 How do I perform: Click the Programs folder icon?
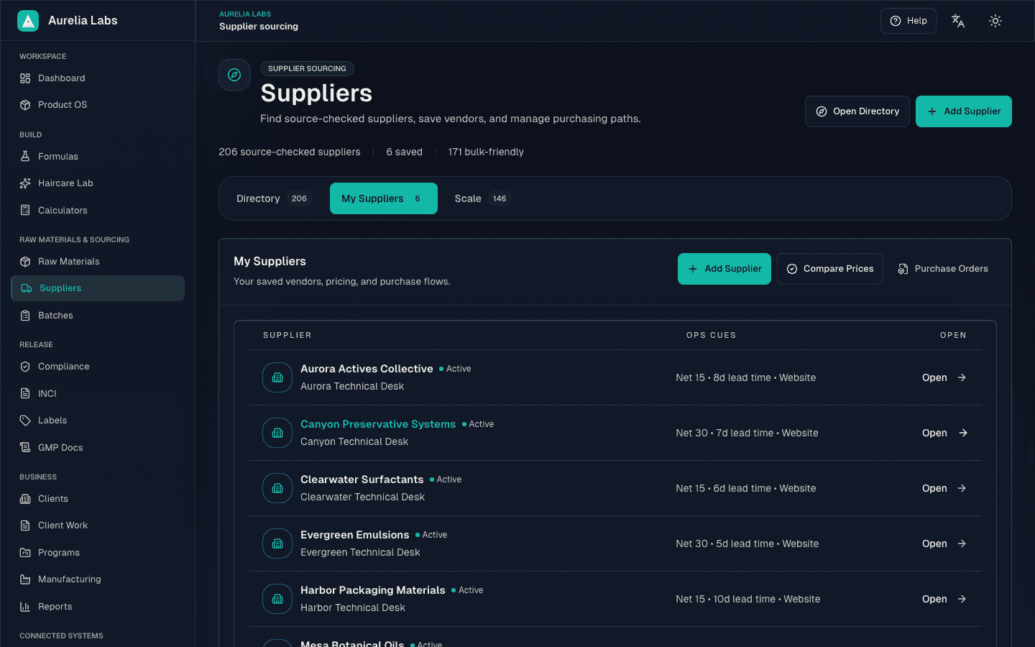(x=25, y=553)
